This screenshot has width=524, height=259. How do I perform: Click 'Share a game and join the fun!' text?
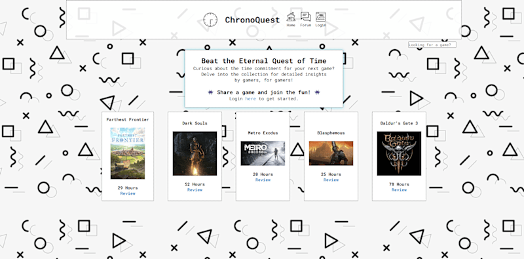(264, 92)
